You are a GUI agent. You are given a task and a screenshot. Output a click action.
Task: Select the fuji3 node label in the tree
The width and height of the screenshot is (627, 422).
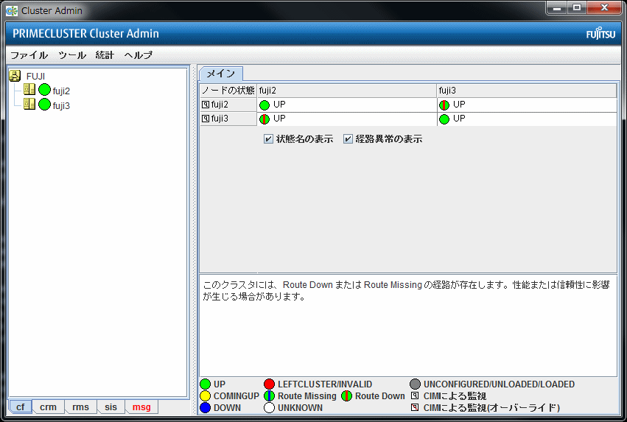(x=61, y=106)
